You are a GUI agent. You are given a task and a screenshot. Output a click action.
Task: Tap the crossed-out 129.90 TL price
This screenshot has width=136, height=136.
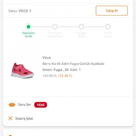coord(50,76)
